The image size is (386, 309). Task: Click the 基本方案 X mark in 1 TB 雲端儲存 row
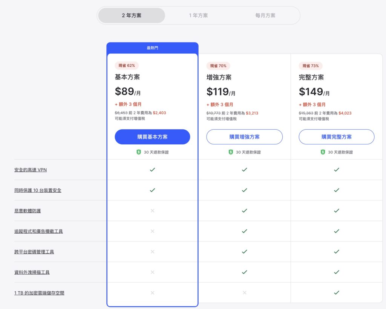152,292
